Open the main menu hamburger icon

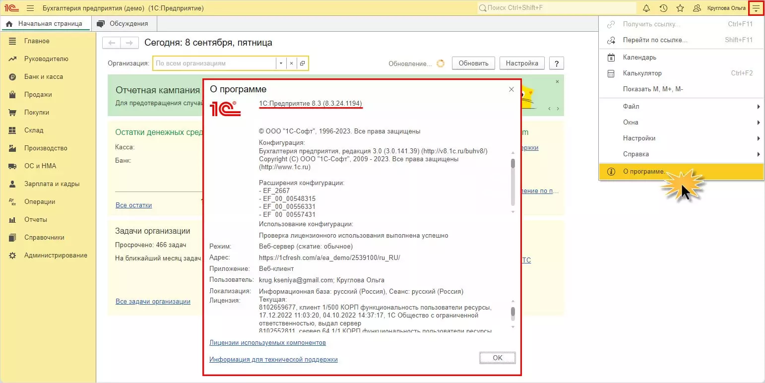[x=30, y=8]
